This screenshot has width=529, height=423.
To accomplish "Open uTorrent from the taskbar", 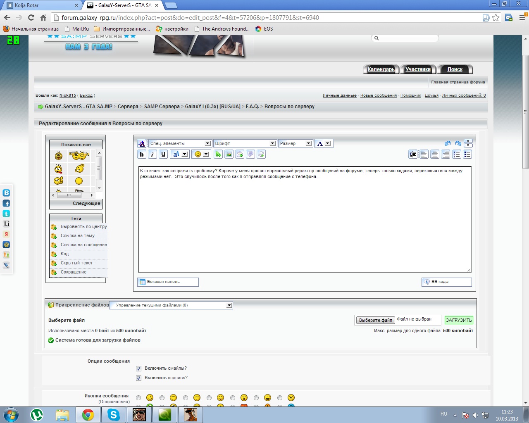I will click(x=37, y=415).
